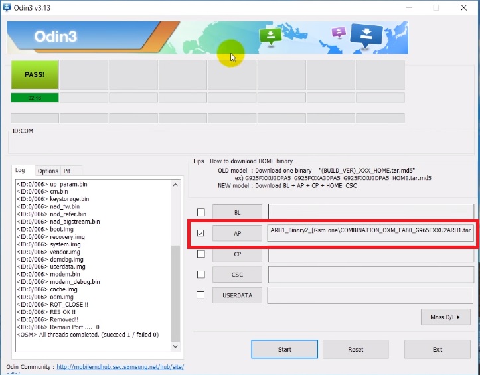The width and height of the screenshot is (480, 375).
Task: Open the Mass D/L menu button
Action: tap(445, 317)
